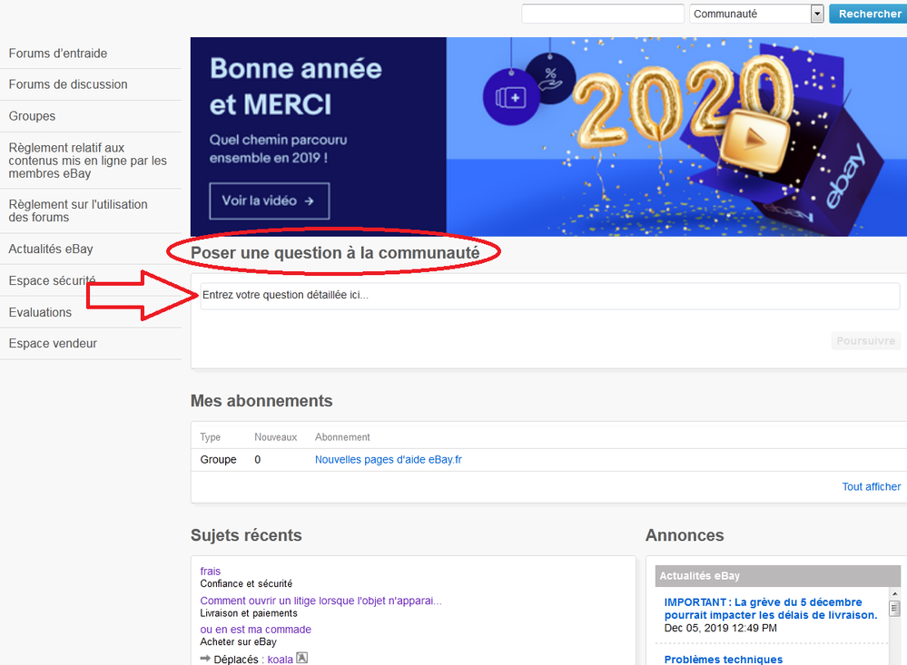Viewport: 907px width, 665px height.
Task: Click the Déplacés arrow icon
Action: [x=205, y=658]
